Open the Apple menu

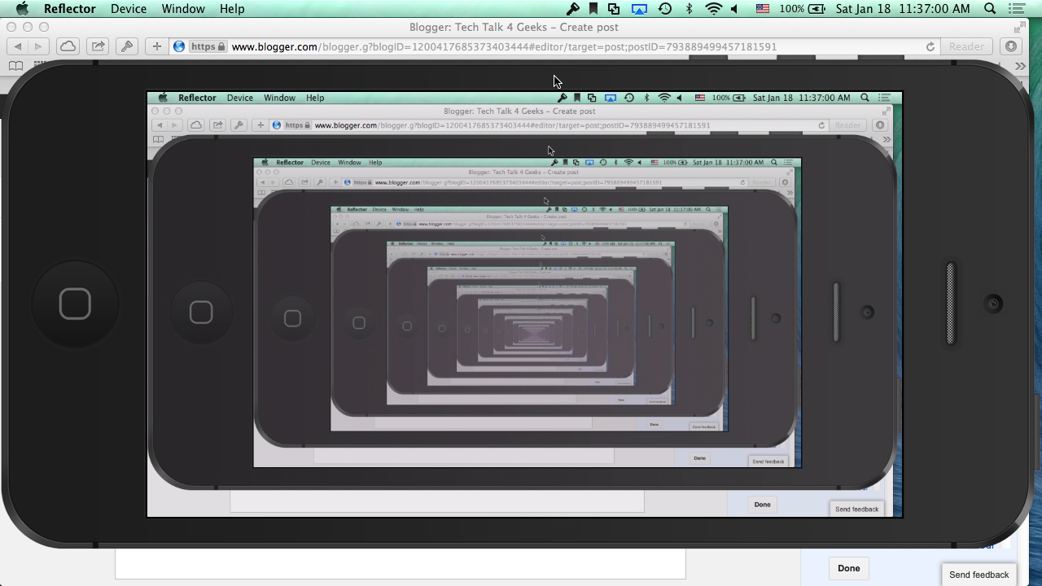tap(23, 9)
